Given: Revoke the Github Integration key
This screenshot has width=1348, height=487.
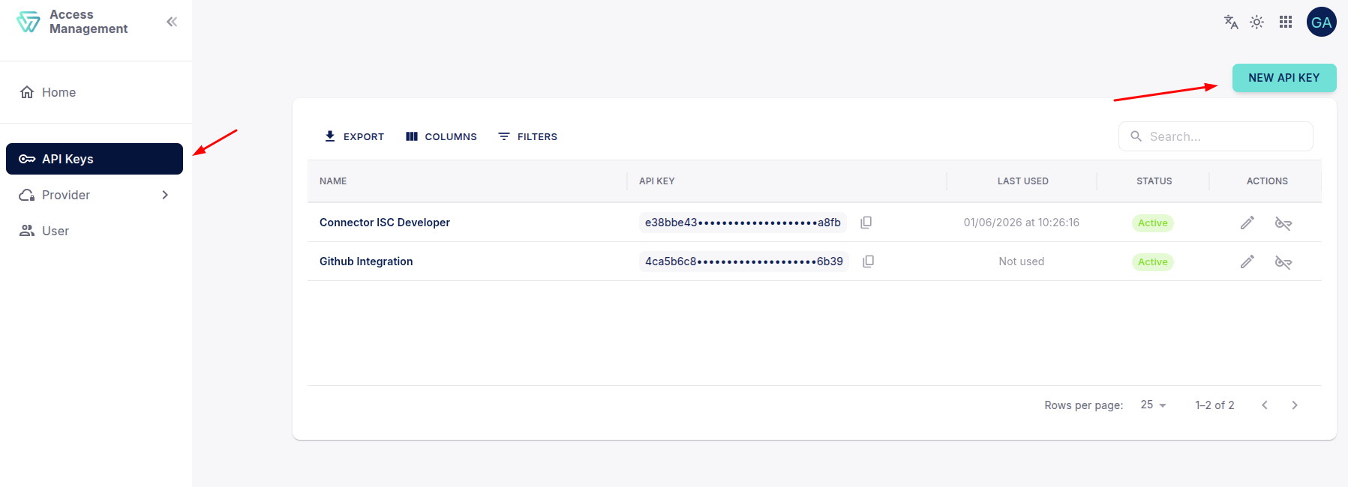Looking at the screenshot, I should click(x=1283, y=262).
